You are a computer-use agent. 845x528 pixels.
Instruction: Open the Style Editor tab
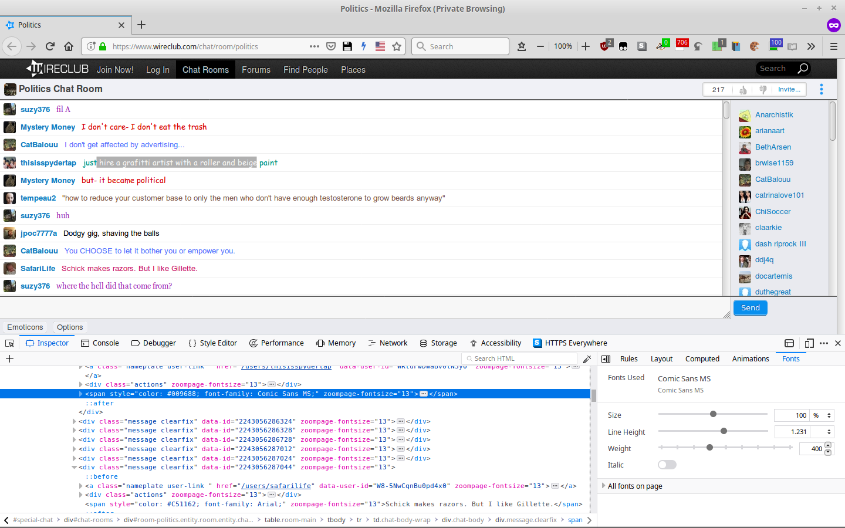coord(212,343)
